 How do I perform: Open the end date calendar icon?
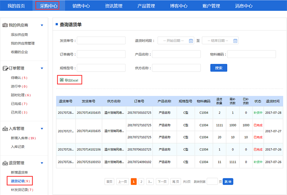click(235, 41)
